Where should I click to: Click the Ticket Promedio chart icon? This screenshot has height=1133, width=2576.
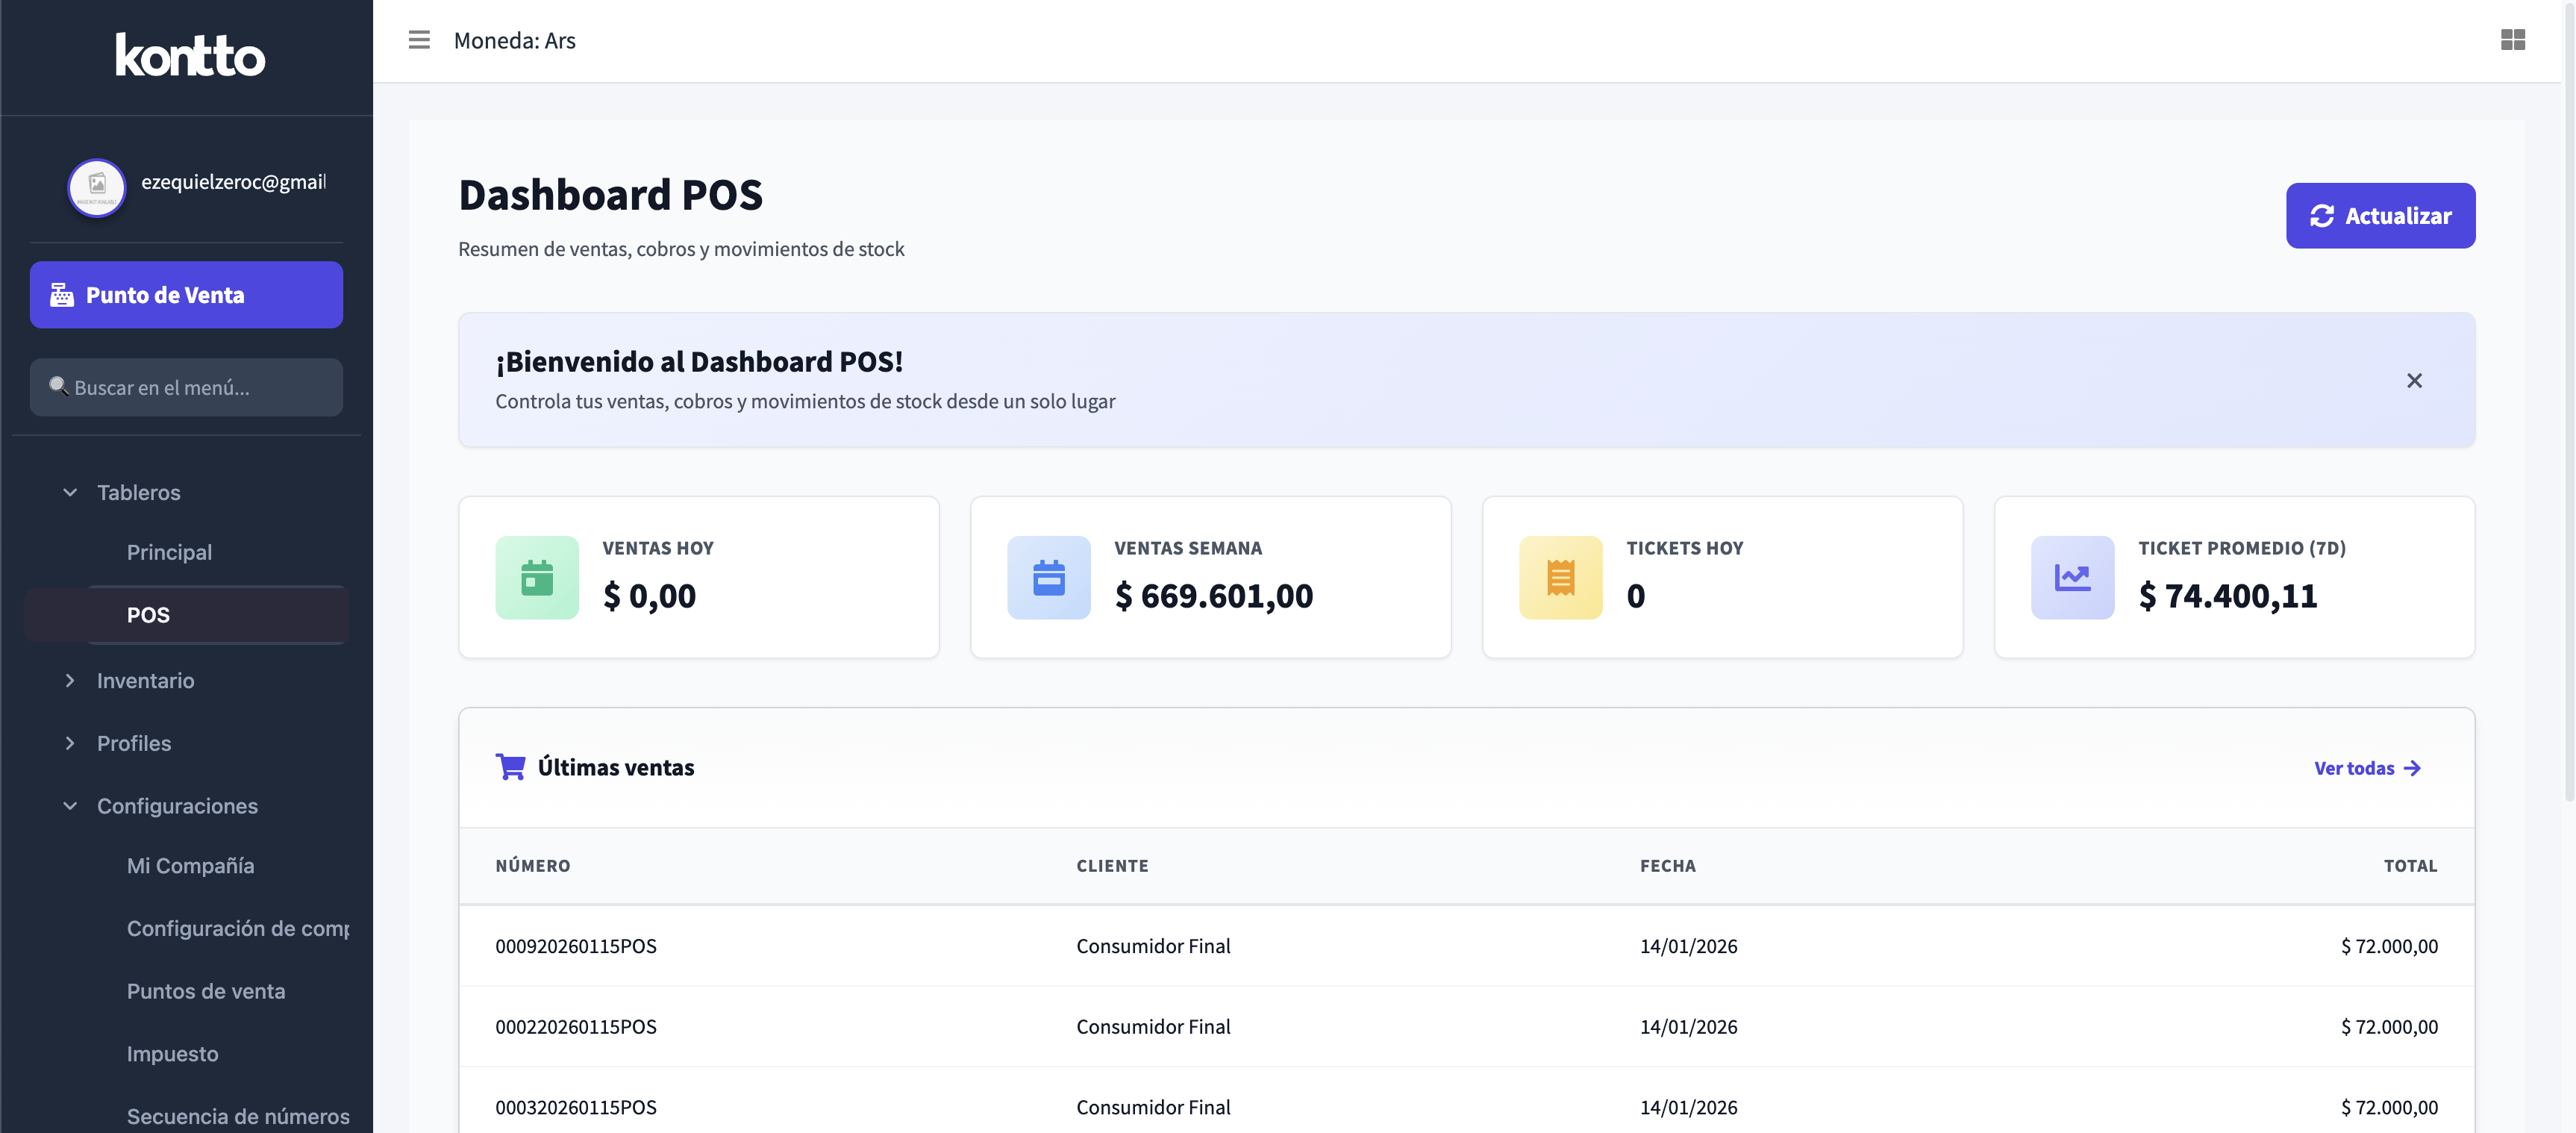pyautogui.click(x=2072, y=577)
